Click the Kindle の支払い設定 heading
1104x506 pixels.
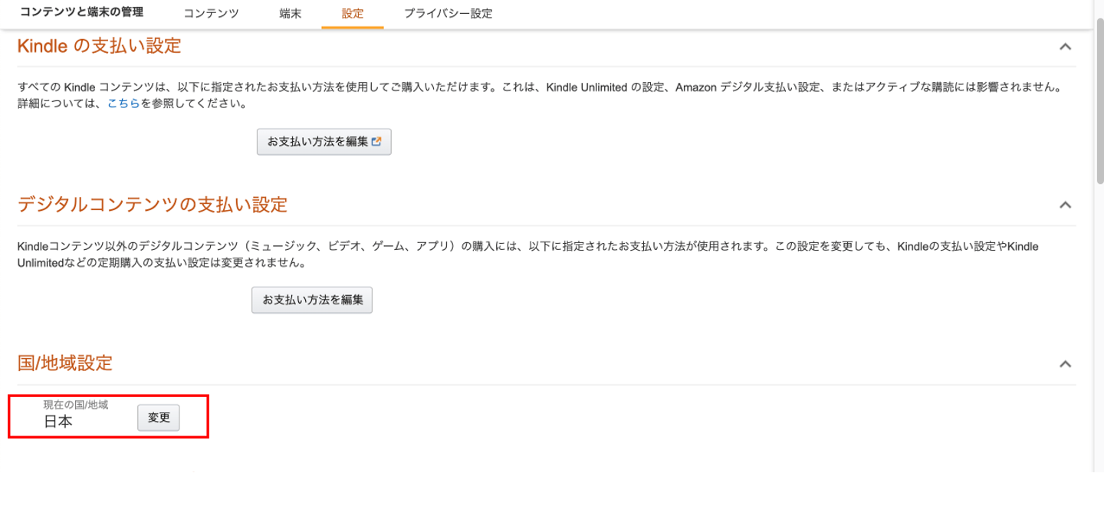tap(99, 46)
